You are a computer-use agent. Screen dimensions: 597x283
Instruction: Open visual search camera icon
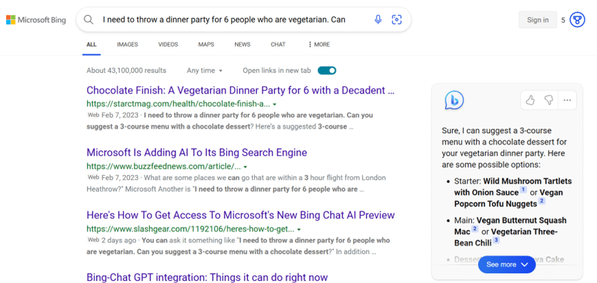point(397,19)
